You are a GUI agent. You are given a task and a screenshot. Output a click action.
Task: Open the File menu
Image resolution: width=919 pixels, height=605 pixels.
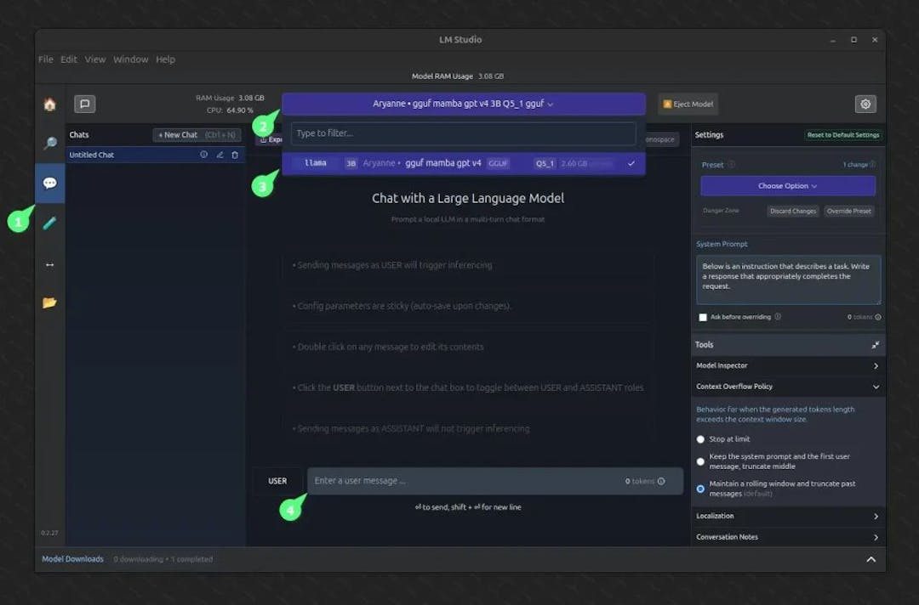click(46, 59)
